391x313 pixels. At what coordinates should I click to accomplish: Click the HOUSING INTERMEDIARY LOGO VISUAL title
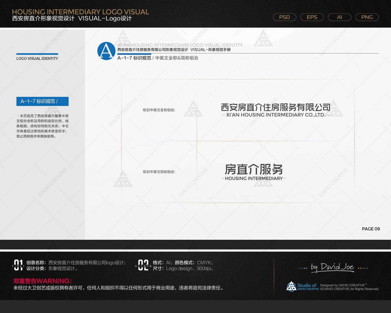[80, 12]
